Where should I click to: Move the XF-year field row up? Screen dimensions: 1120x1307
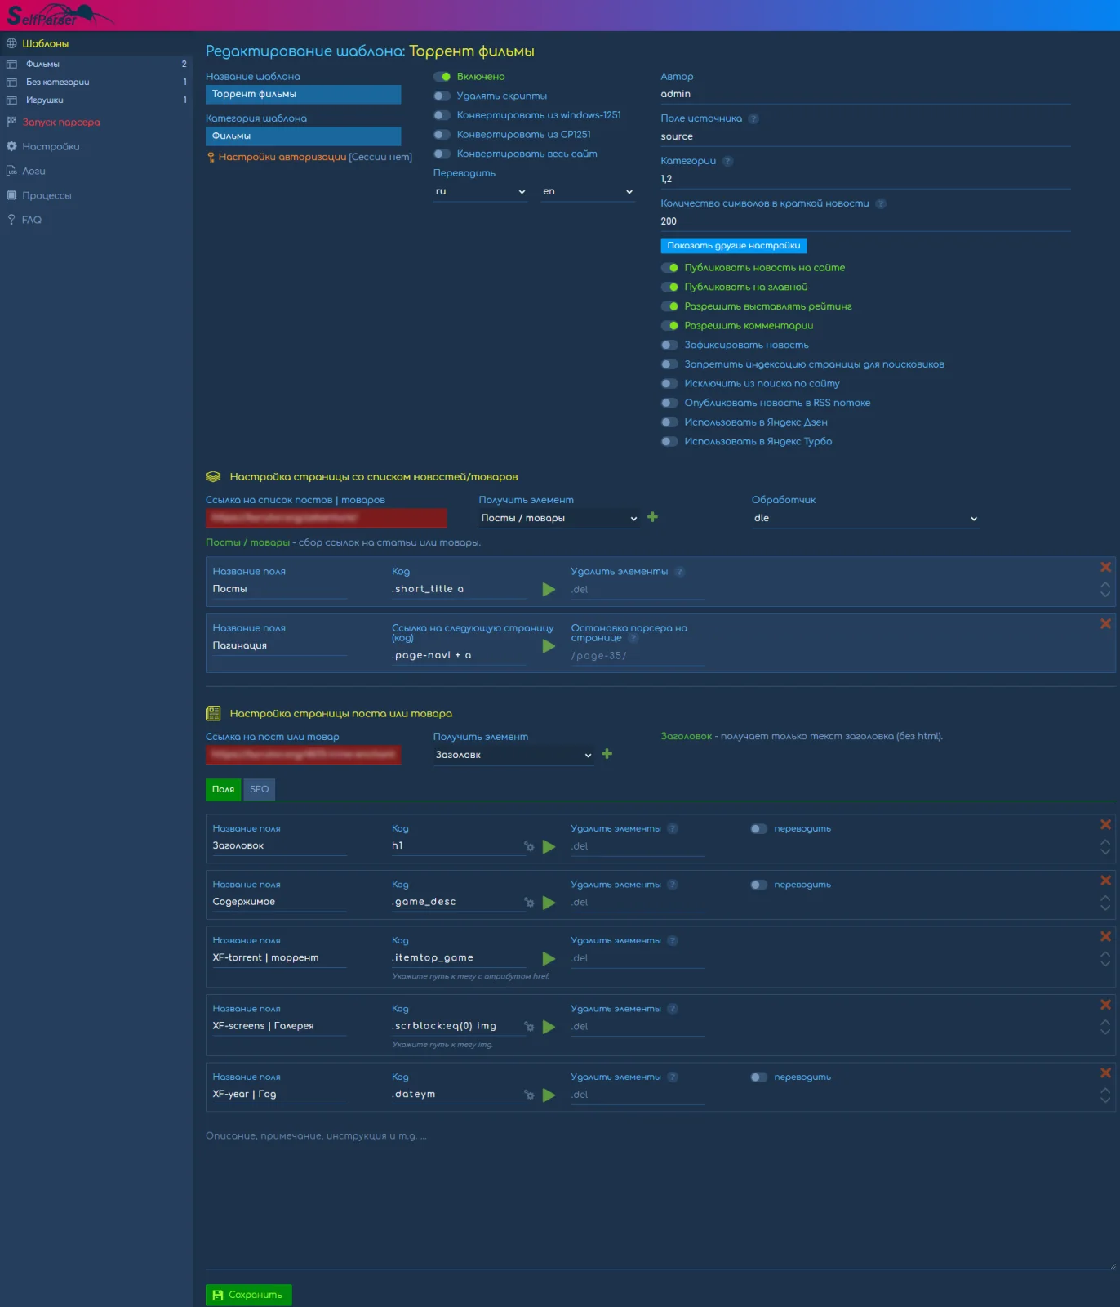pyautogui.click(x=1105, y=1089)
